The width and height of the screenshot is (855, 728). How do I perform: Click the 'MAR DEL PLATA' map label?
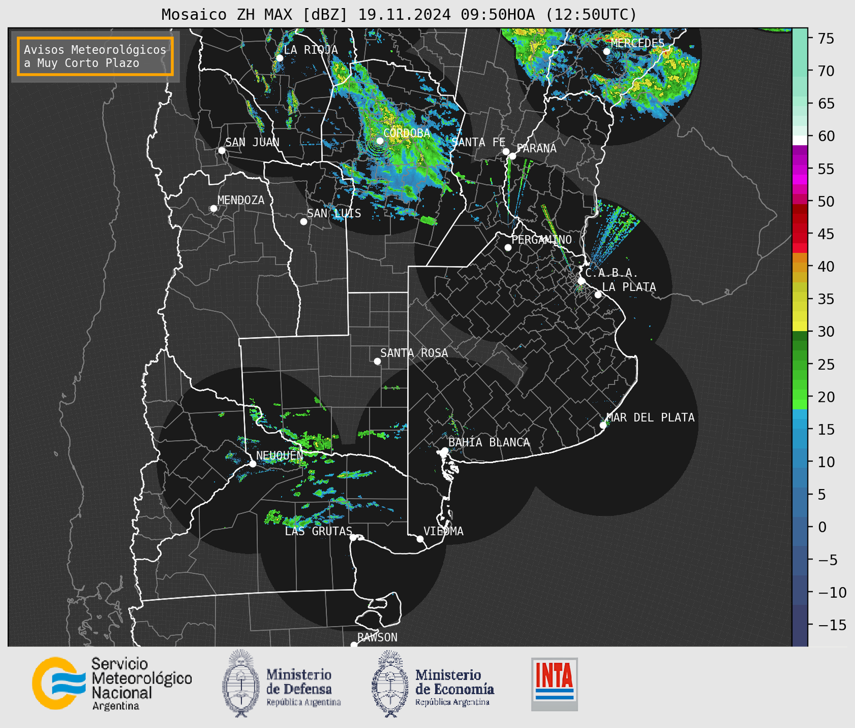(650, 417)
